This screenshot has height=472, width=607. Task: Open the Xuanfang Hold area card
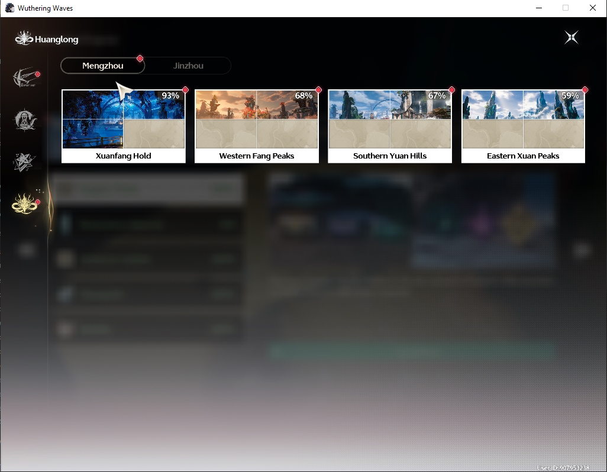[124, 126]
